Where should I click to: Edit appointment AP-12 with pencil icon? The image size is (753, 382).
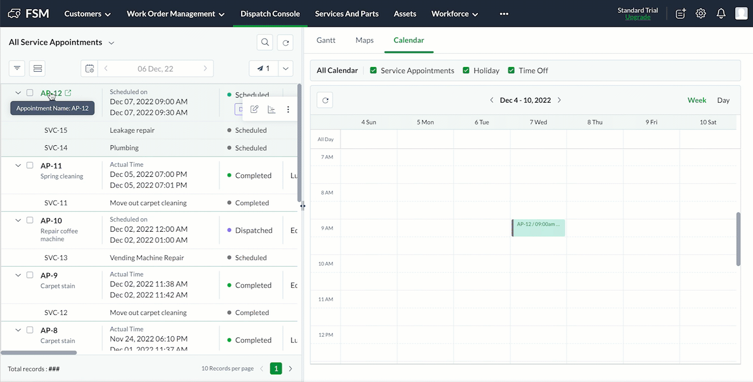click(255, 109)
